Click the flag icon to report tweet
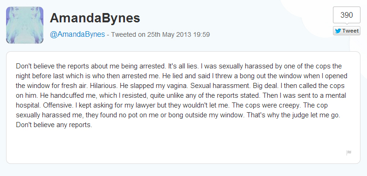This screenshot has height=176, width=367. pos(349,153)
